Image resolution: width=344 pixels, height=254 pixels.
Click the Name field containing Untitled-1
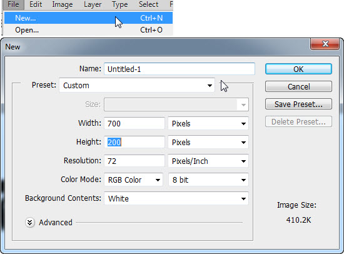pyautogui.click(x=180, y=69)
